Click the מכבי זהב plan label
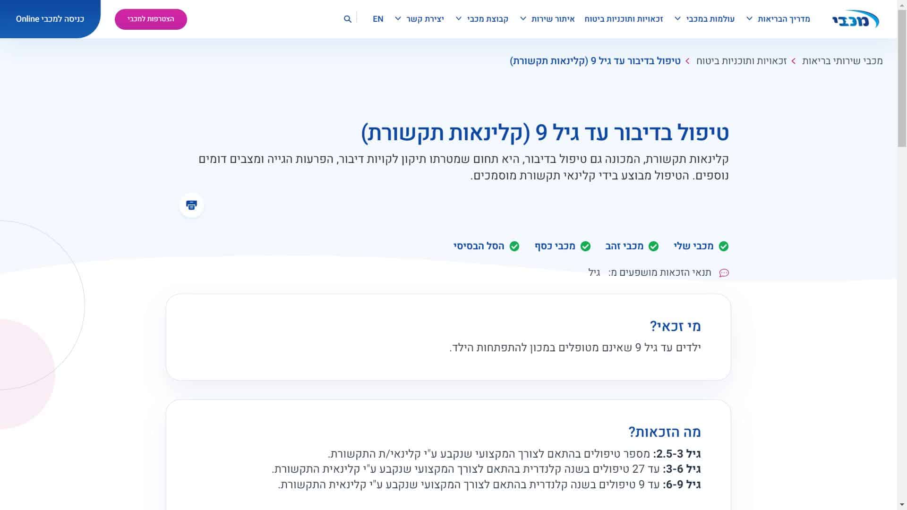This screenshot has width=907, height=510. [624, 246]
